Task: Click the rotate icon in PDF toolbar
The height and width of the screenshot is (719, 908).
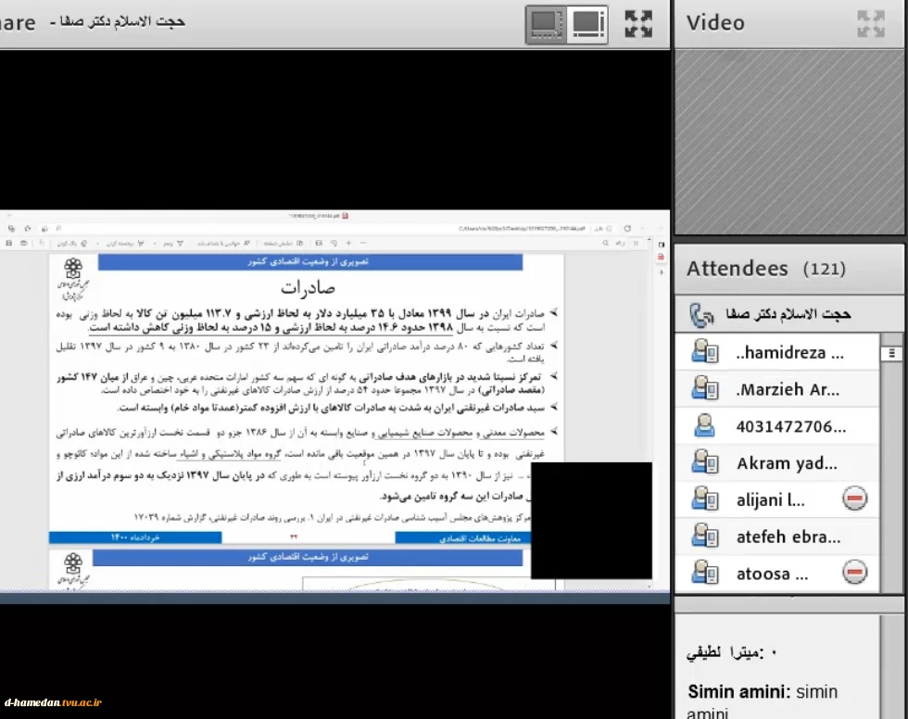Action: pos(334,243)
